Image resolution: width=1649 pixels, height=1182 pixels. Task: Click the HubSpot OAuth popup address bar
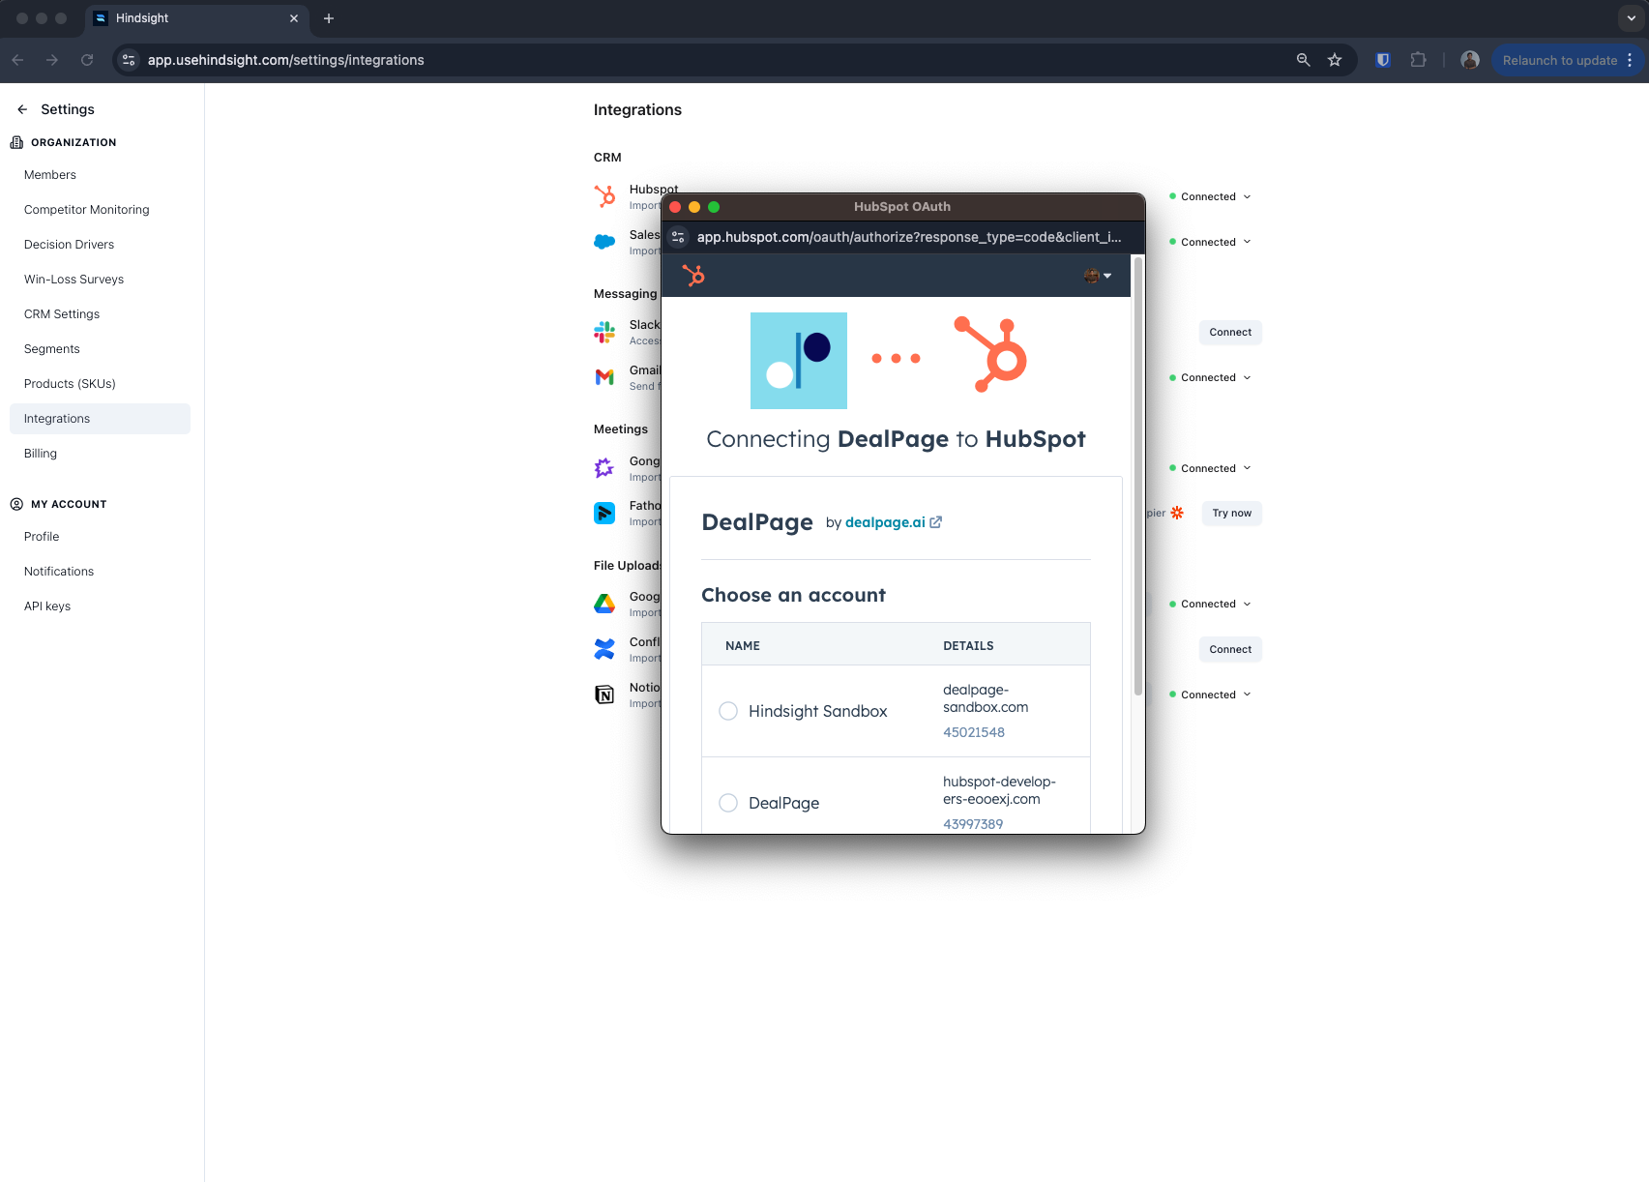[908, 237]
